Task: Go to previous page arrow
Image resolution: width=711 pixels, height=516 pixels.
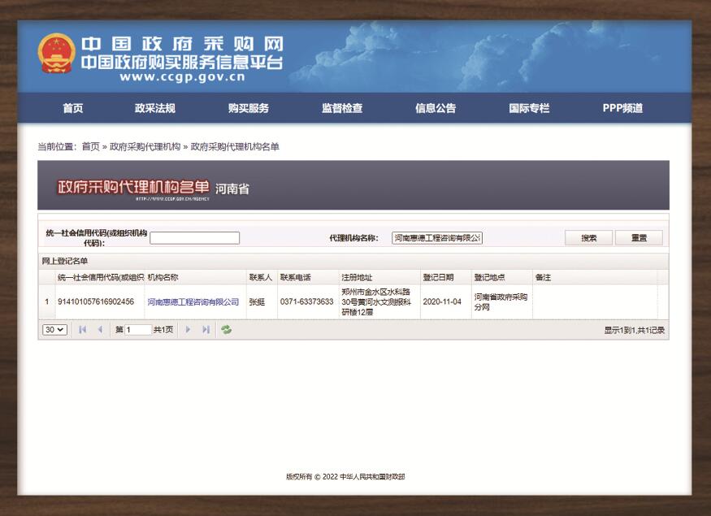Action: tap(100, 330)
